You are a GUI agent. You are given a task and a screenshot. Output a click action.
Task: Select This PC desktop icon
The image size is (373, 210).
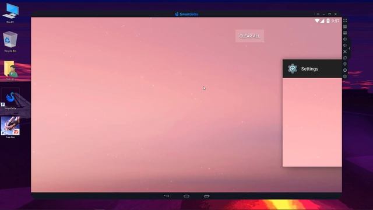click(x=10, y=13)
